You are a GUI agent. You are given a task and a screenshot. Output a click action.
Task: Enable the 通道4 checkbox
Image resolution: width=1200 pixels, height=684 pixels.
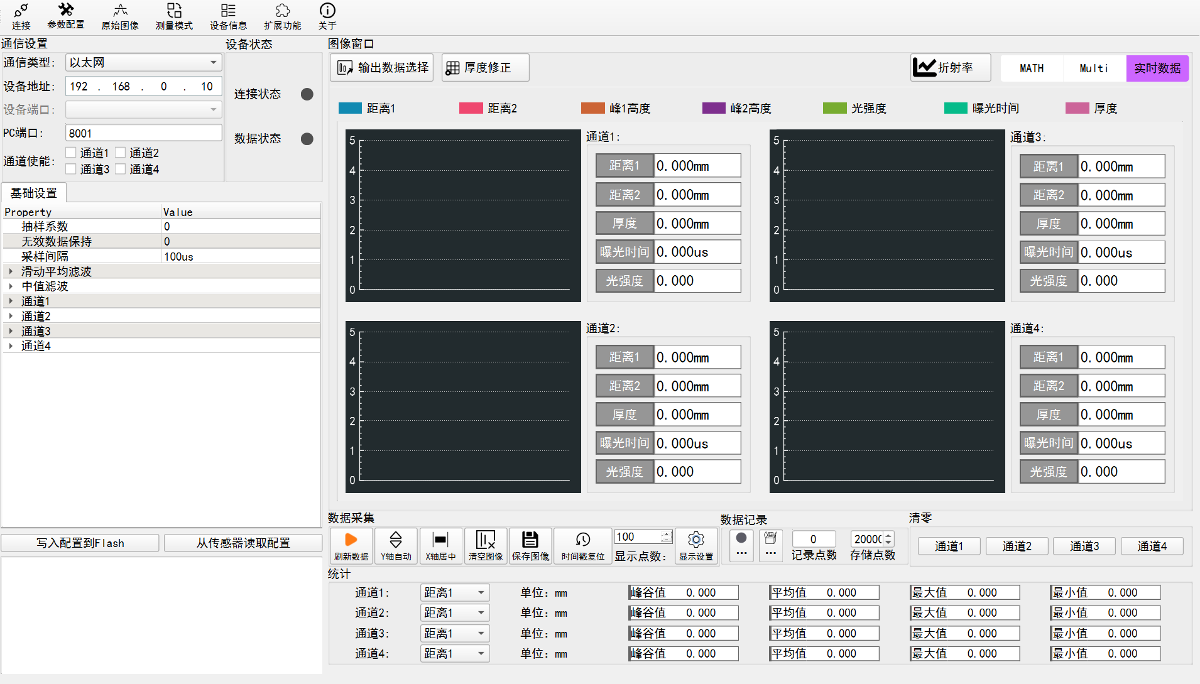tap(121, 169)
